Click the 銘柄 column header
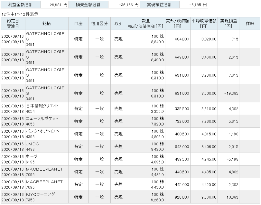This screenshot has height=205, width=261. click(x=47, y=24)
